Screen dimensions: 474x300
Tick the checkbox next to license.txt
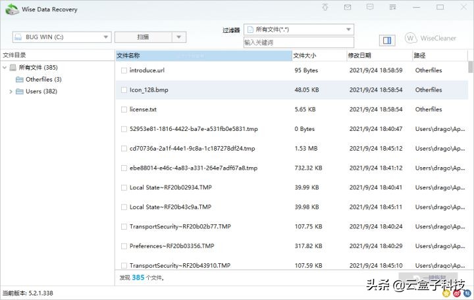tap(124, 109)
